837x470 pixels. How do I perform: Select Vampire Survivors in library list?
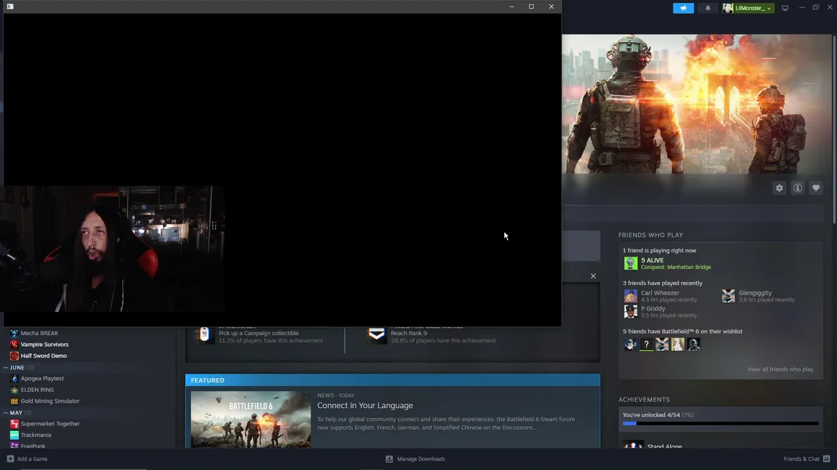coord(44,344)
